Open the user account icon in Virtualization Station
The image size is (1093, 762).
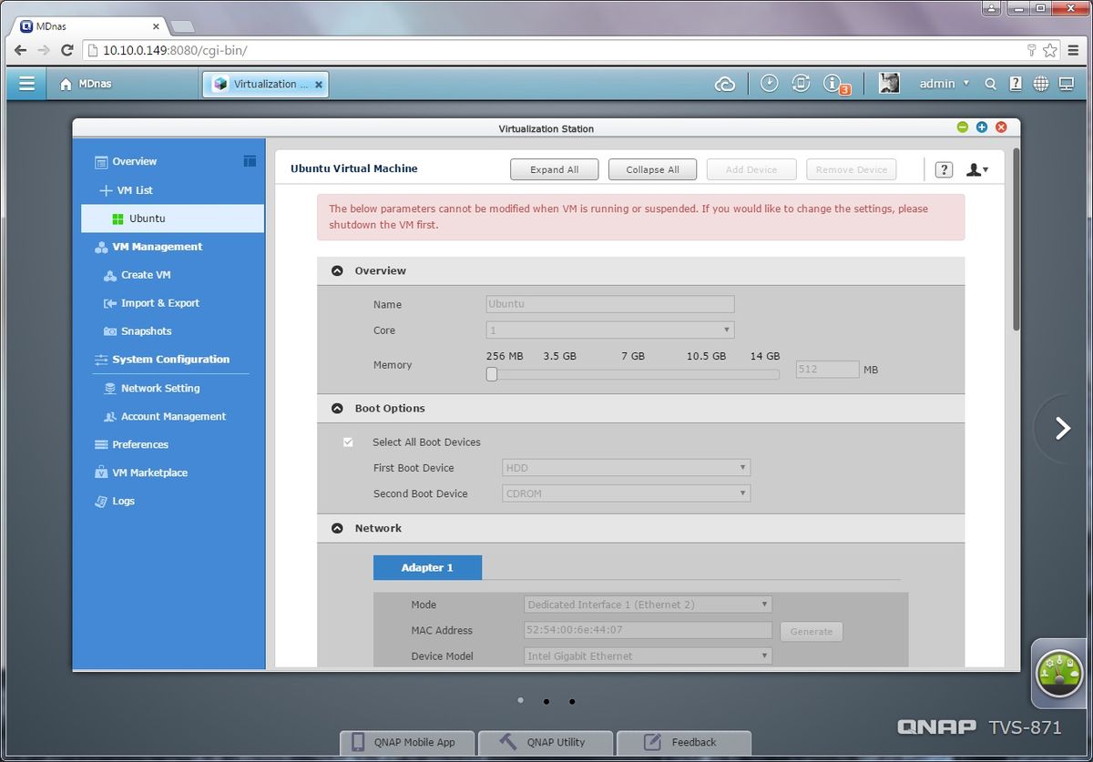[976, 169]
